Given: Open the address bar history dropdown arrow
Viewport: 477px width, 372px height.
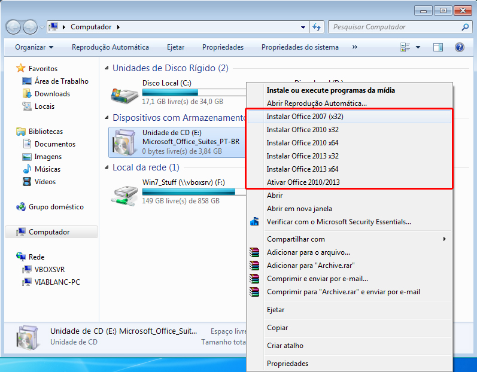Looking at the screenshot, I should point(303,27).
